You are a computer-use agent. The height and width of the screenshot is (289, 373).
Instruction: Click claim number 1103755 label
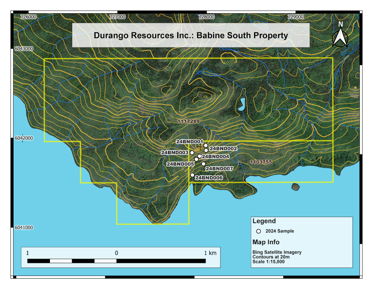[261, 162]
